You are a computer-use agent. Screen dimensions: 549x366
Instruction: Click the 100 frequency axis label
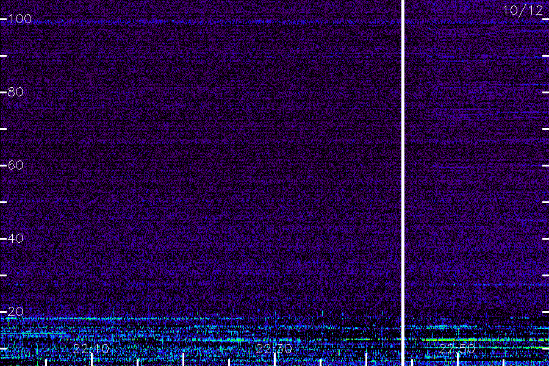pyautogui.click(x=20, y=18)
